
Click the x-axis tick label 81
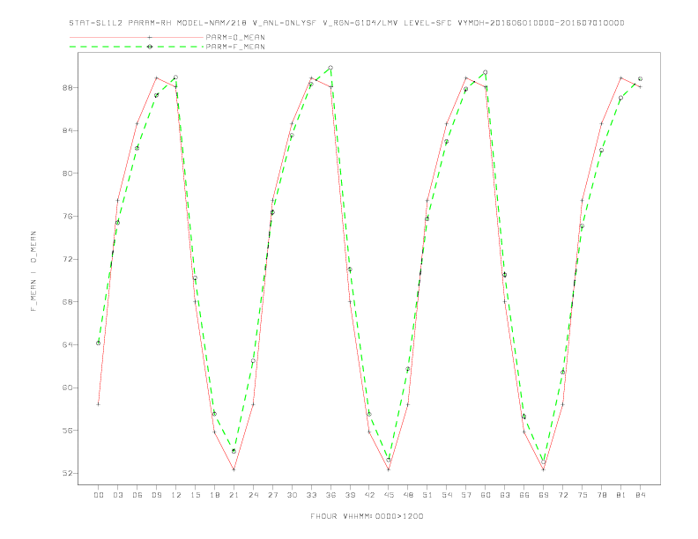pyautogui.click(x=621, y=495)
